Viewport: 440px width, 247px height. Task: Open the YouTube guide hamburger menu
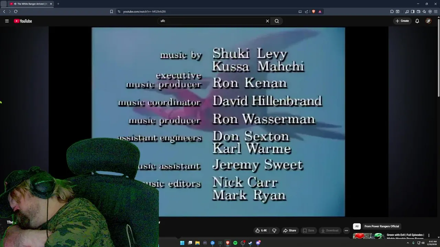[x=7, y=21]
